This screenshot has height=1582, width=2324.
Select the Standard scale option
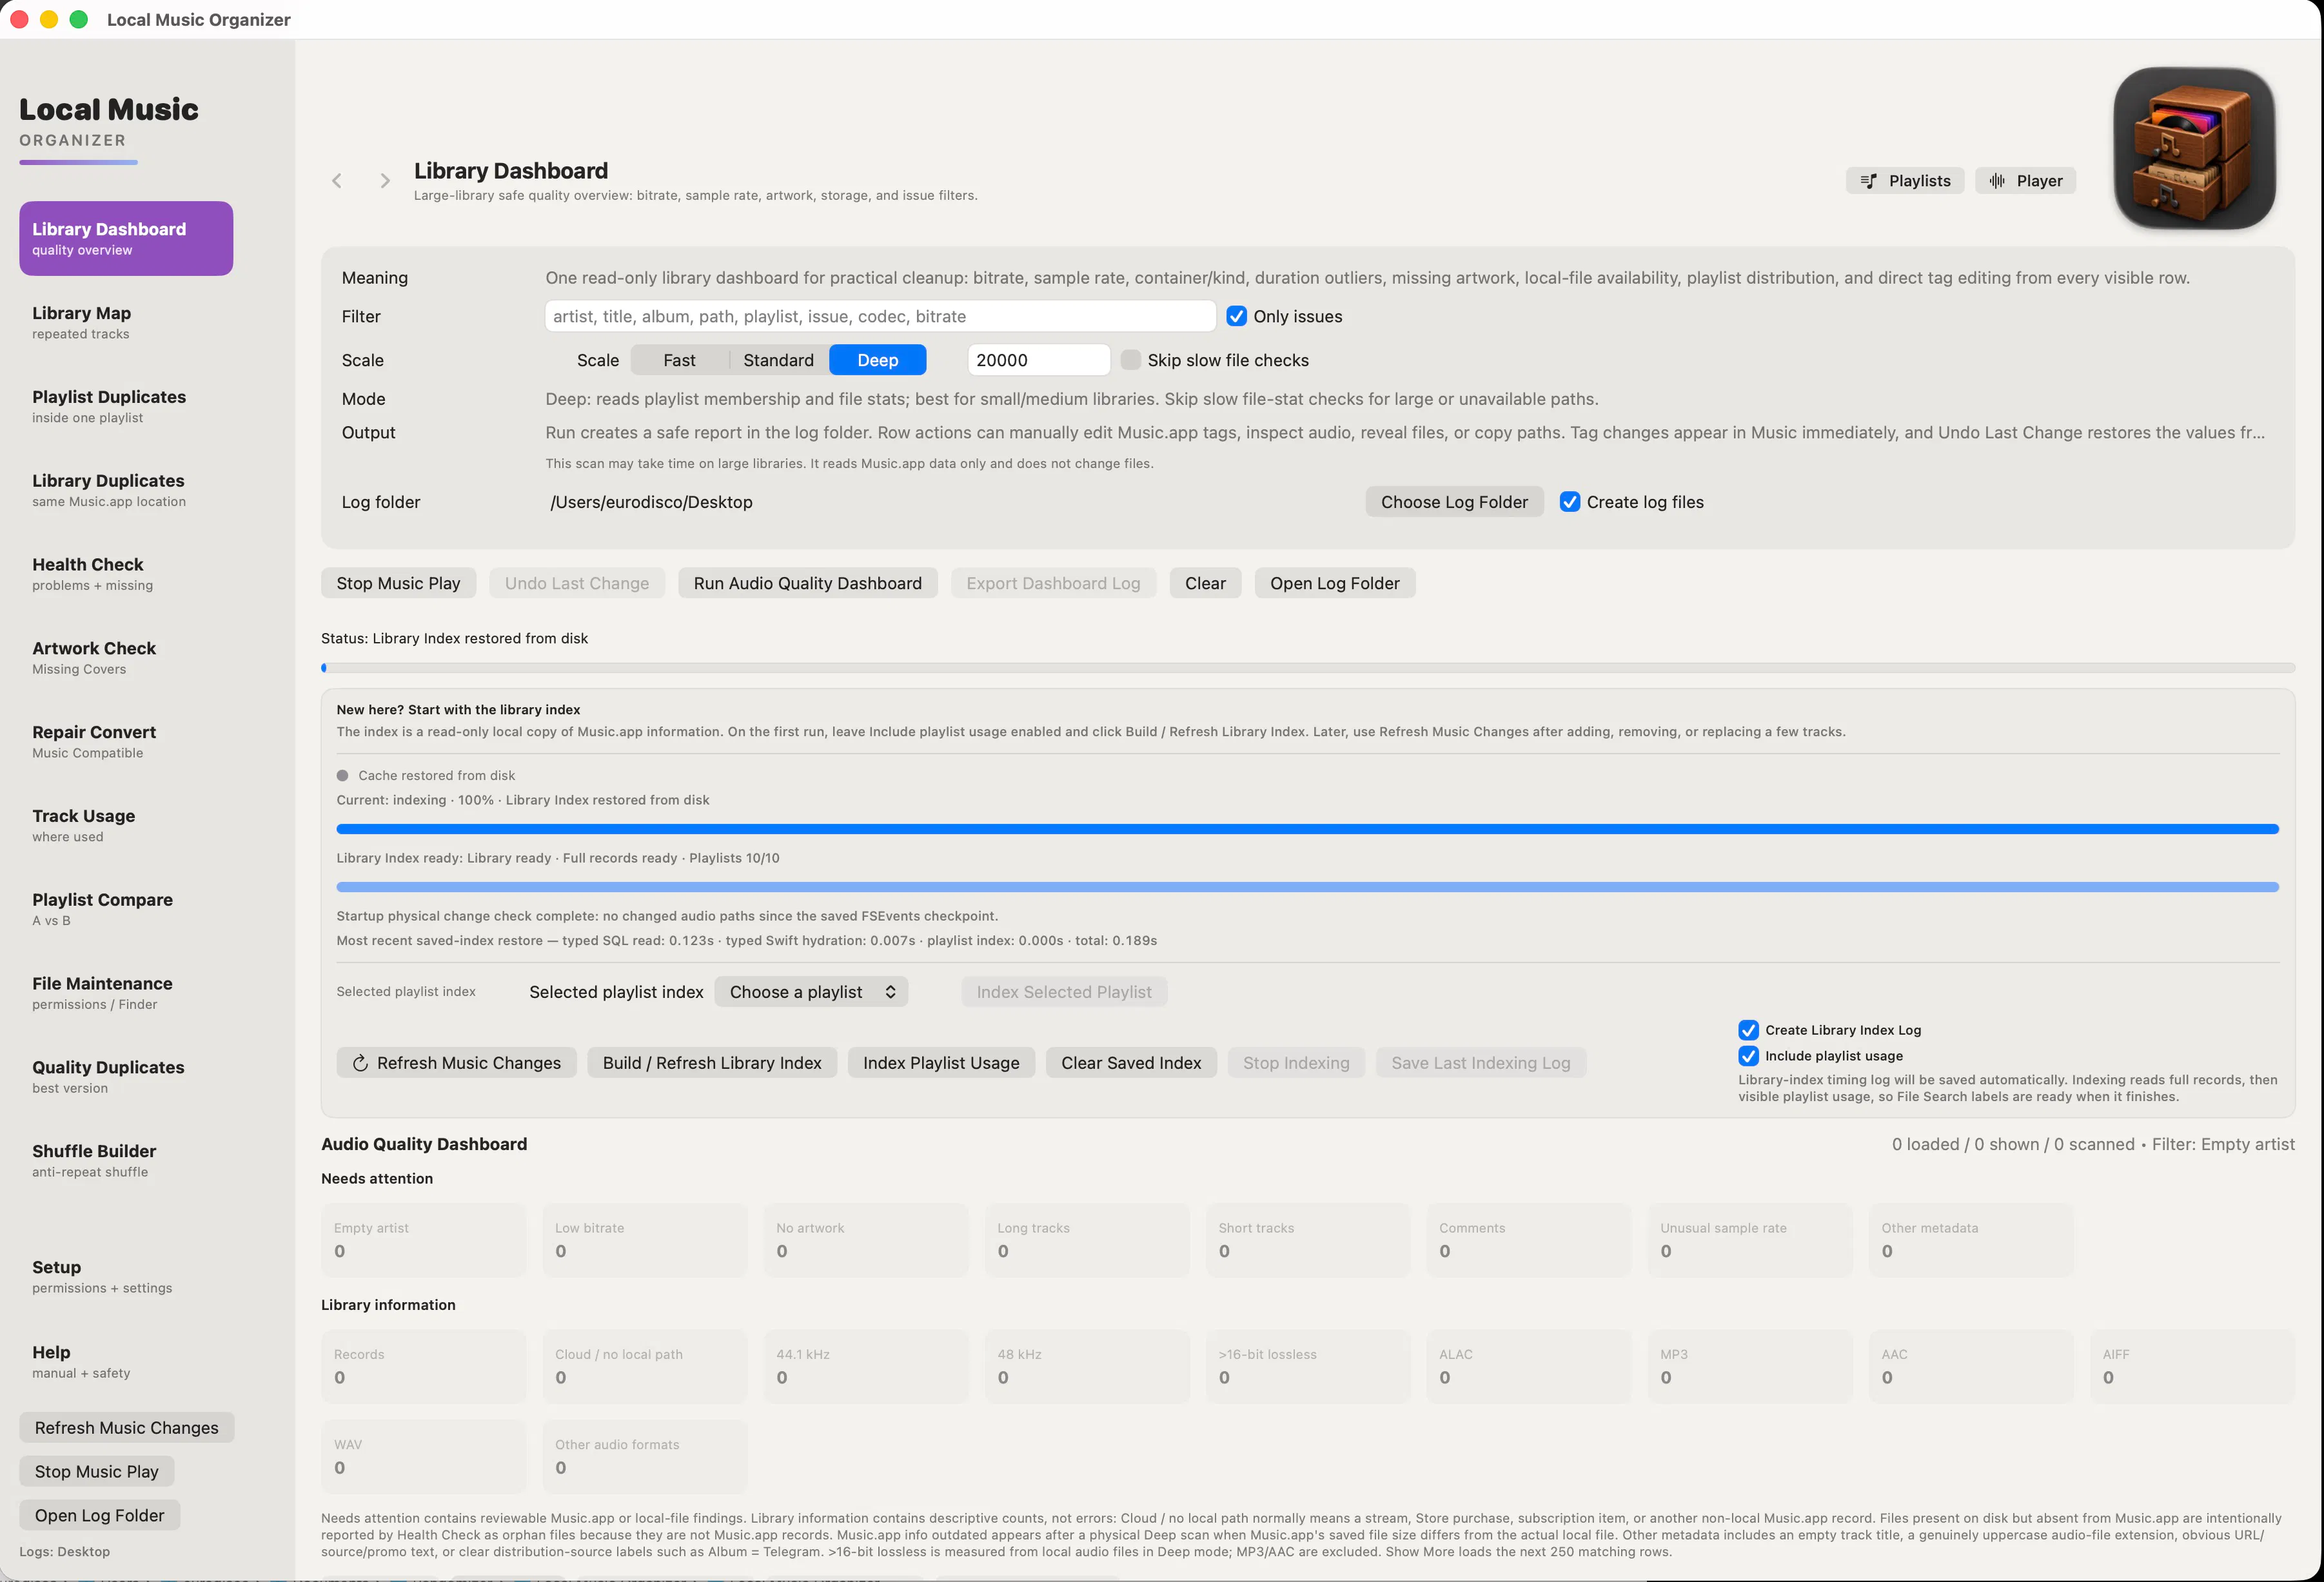[x=778, y=360]
